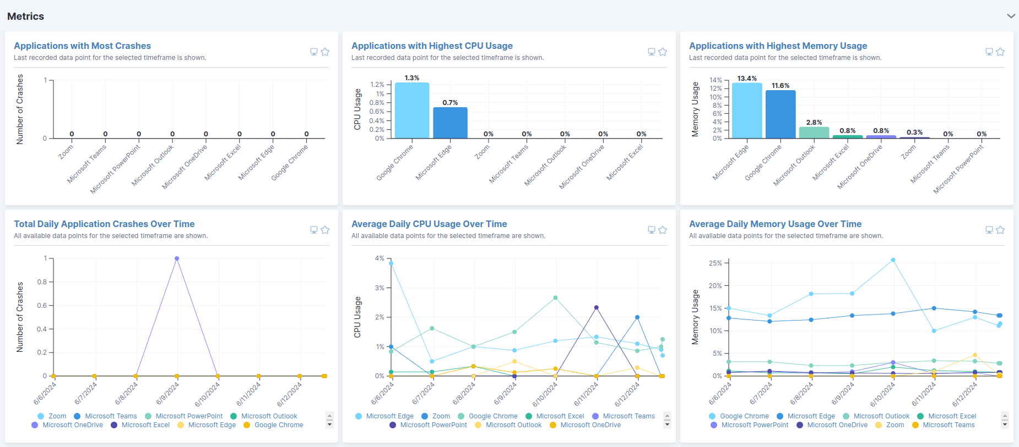The height and width of the screenshot is (447, 1019).
Task: Toggle Microsoft Edge in memory usage legend
Action: [806, 416]
